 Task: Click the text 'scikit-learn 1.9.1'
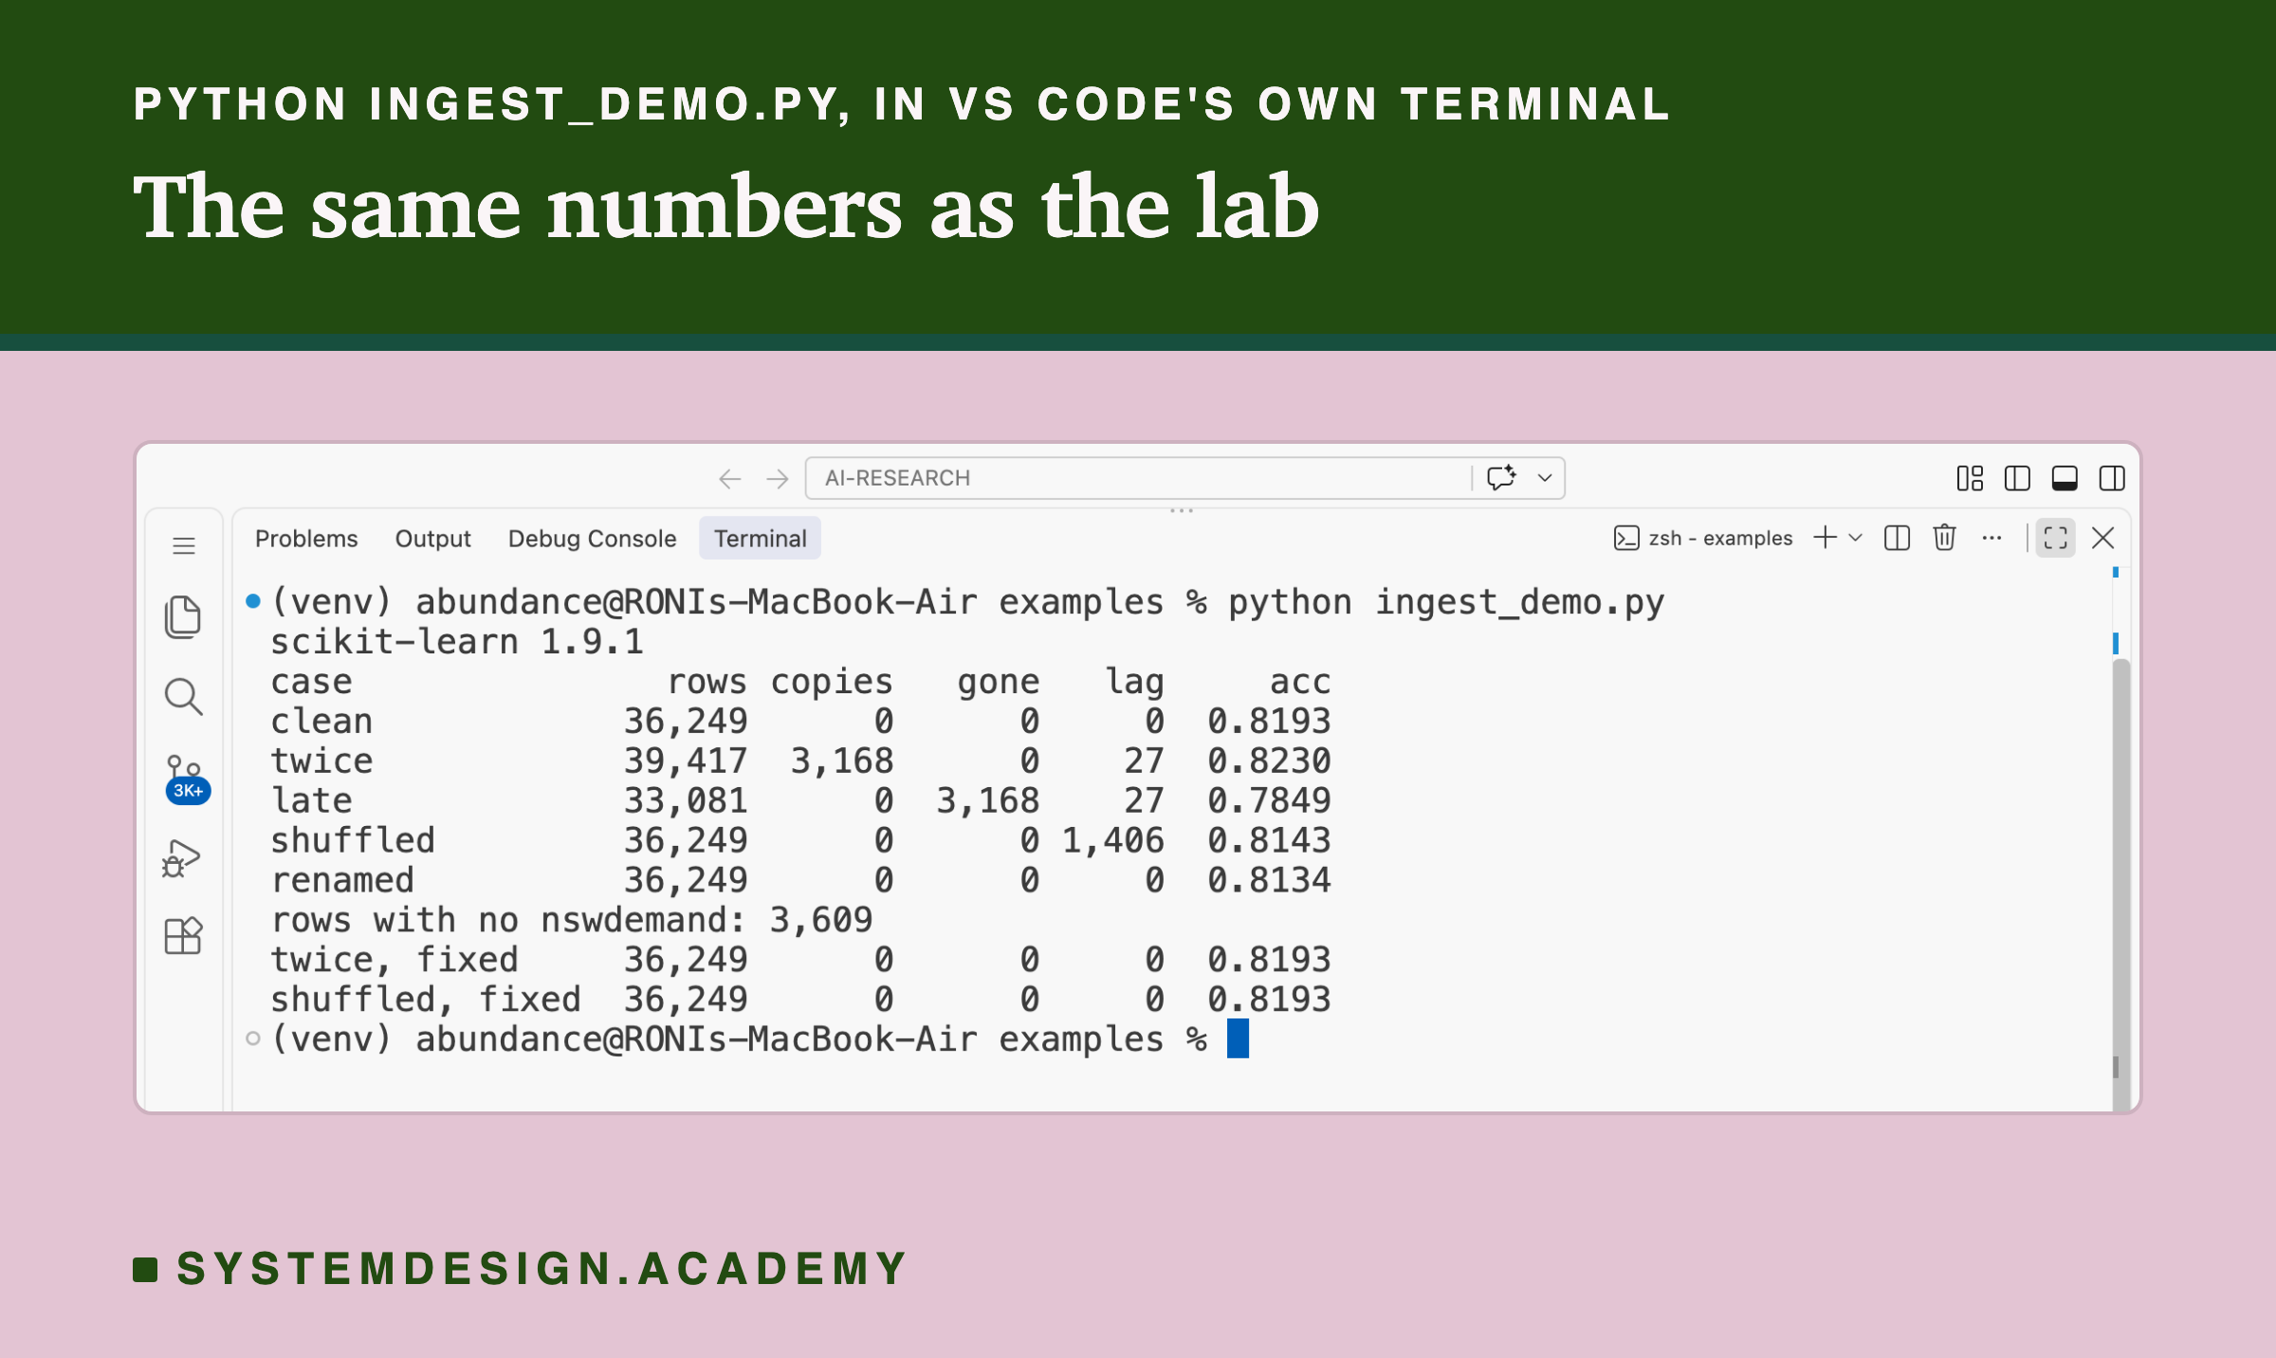point(457,642)
